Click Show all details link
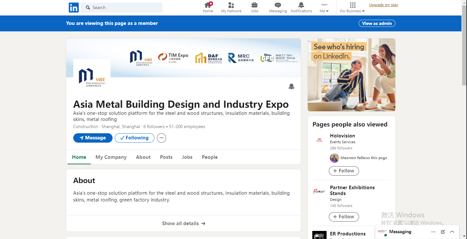This screenshot has height=239, width=467. click(x=184, y=223)
